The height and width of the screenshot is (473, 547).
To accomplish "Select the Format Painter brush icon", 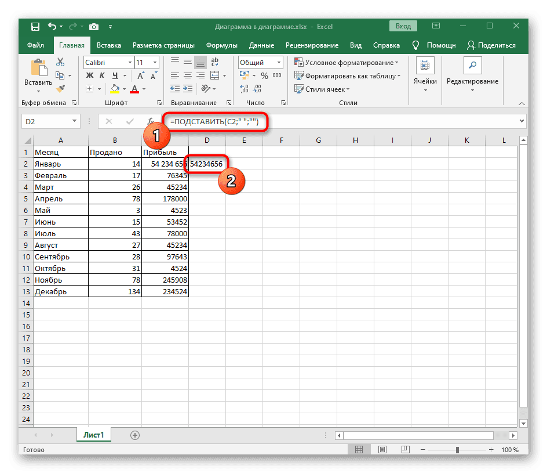I will (60, 88).
